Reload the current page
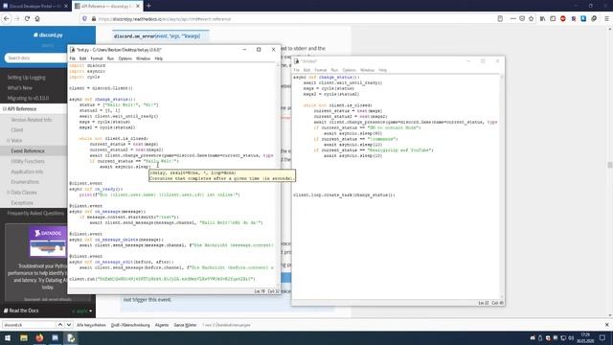The height and width of the screenshot is (345, 613). (x=27, y=19)
